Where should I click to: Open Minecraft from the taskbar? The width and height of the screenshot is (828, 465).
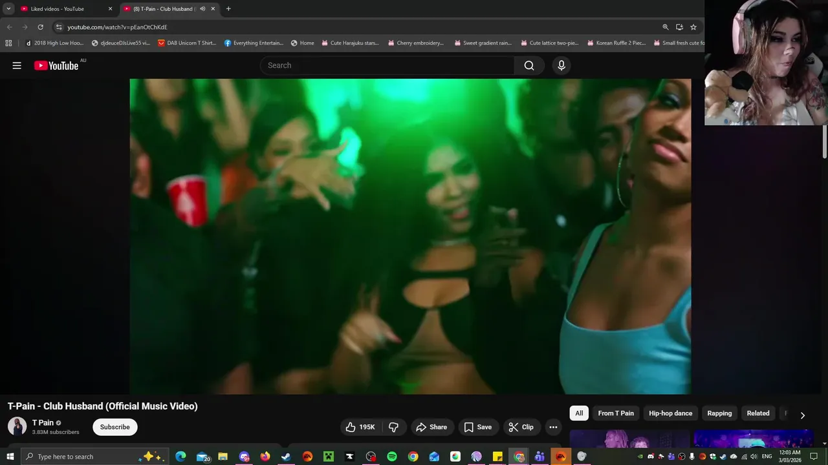[x=328, y=457]
